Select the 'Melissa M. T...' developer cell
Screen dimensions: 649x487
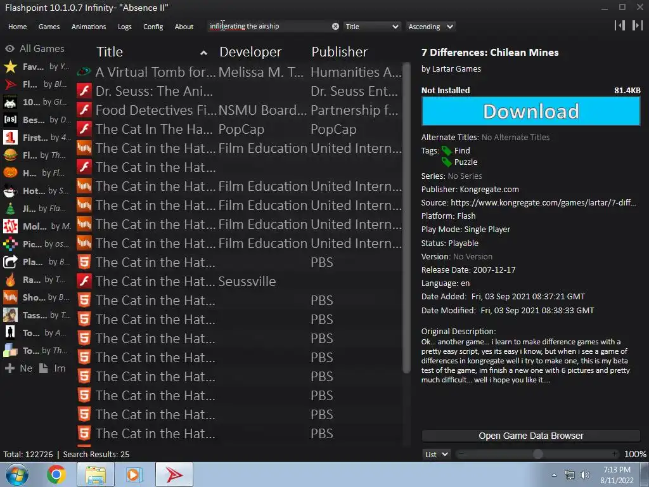point(260,72)
